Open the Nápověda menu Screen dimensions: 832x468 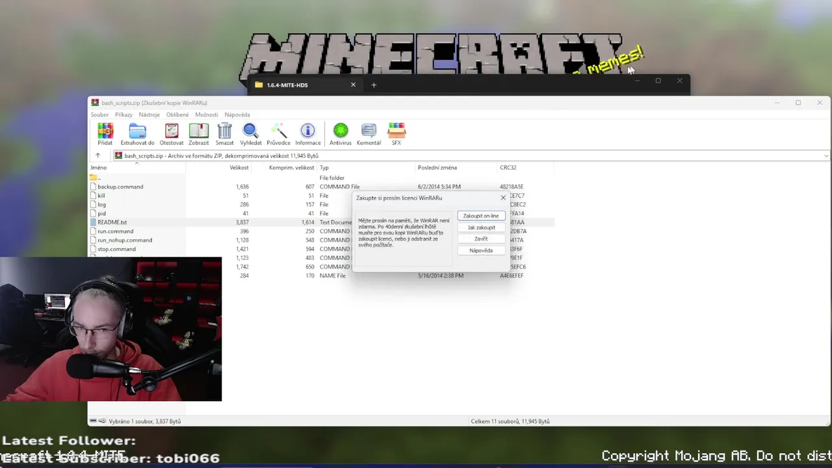click(237, 114)
